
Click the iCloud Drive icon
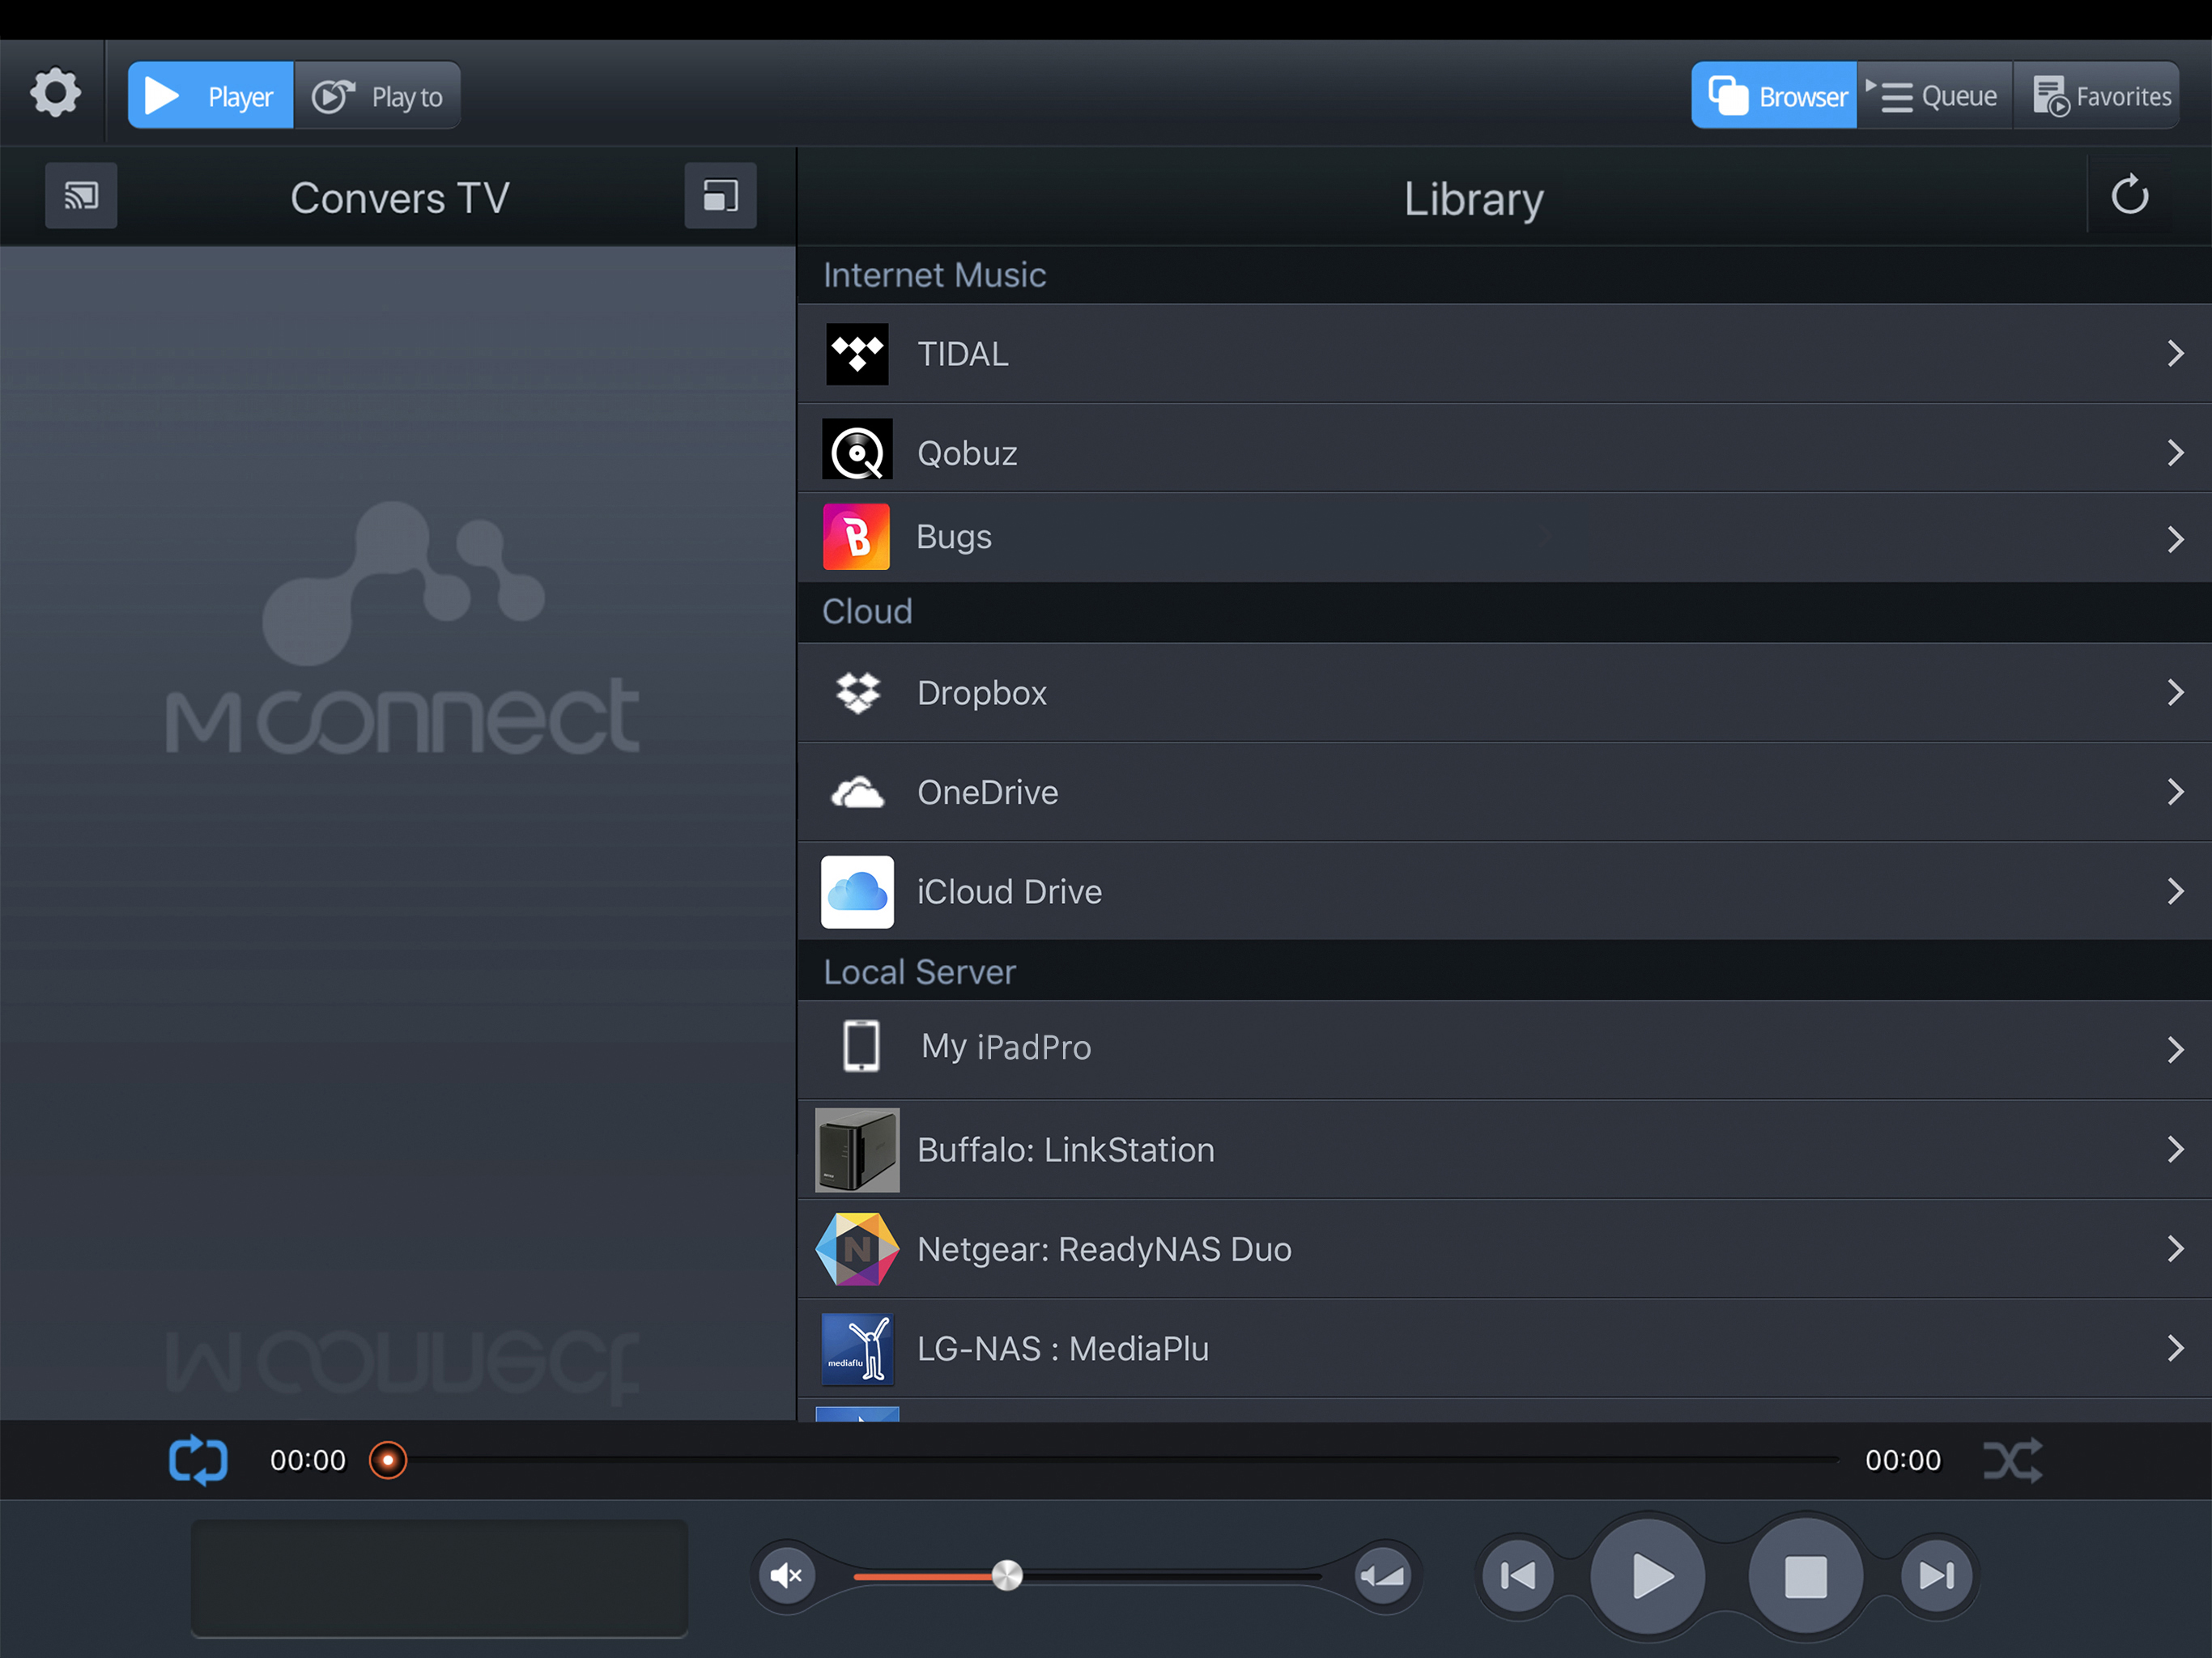(x=857, y=892)
